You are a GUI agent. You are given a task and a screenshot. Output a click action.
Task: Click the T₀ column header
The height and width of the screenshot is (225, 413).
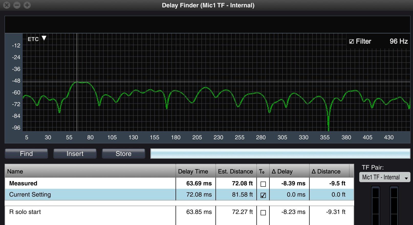point(263,171)
